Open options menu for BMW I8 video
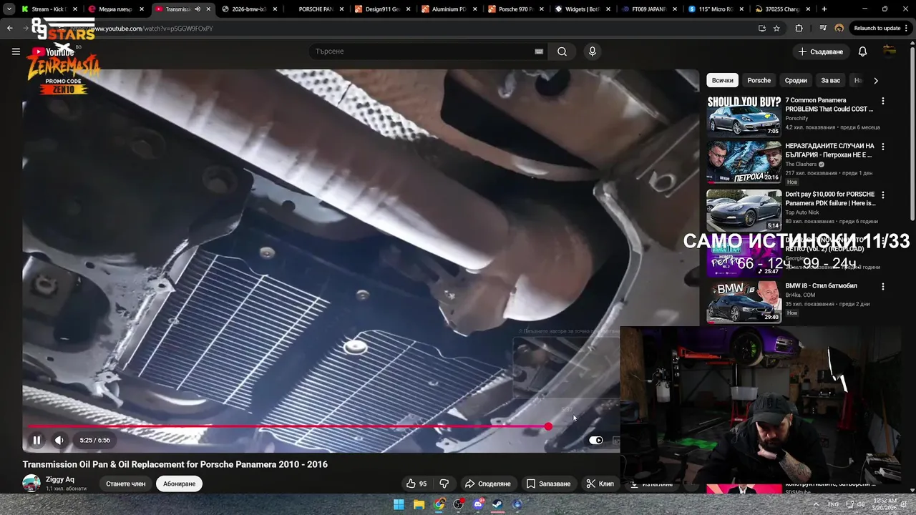916x515 pixels. [x=882, y=286]
